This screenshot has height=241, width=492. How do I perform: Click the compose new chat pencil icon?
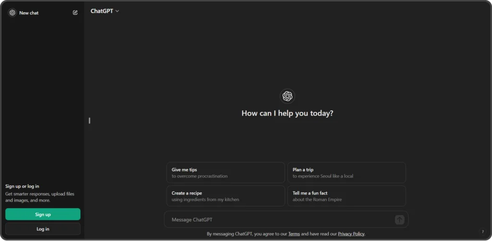pyautogui.click(x=75, y=12)
